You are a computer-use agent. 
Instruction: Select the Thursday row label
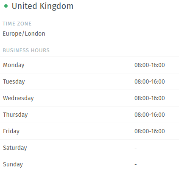click(15, 115)
